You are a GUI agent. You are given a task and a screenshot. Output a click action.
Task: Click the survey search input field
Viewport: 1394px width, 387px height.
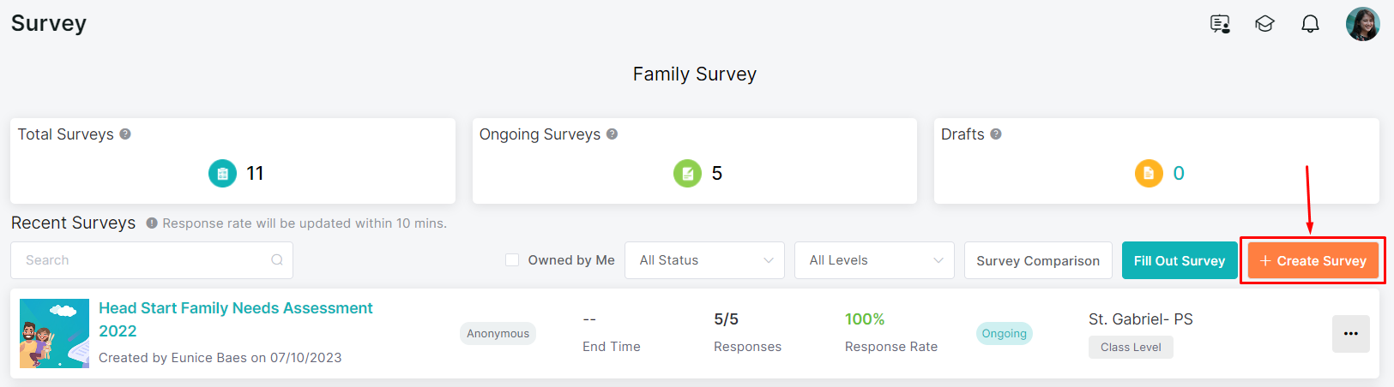click(142, 260)
